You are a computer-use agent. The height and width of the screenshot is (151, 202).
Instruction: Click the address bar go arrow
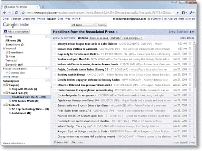178,13
